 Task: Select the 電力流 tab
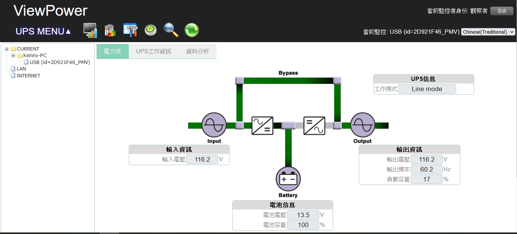(x=112, y=51)
